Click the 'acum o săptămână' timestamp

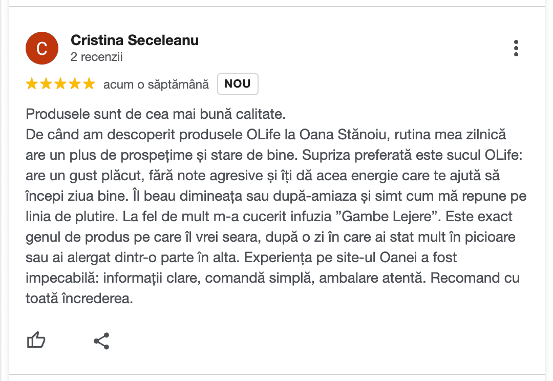pos(156,84)
